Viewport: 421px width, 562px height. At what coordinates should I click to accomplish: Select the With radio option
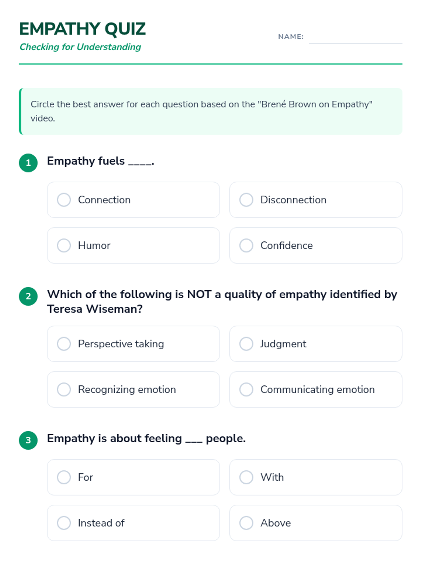pos(246,477)
